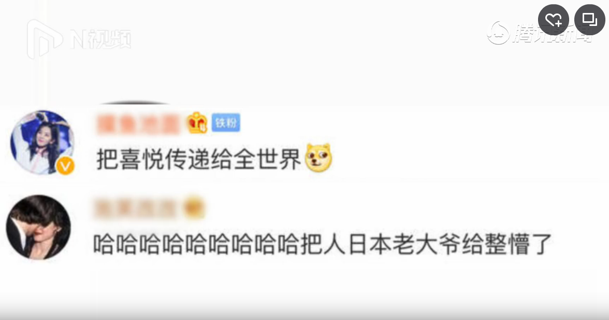The height and width of the screenshot is (320, 609).
Task: Click the red crown membership icon
Action: pos(197,123)
